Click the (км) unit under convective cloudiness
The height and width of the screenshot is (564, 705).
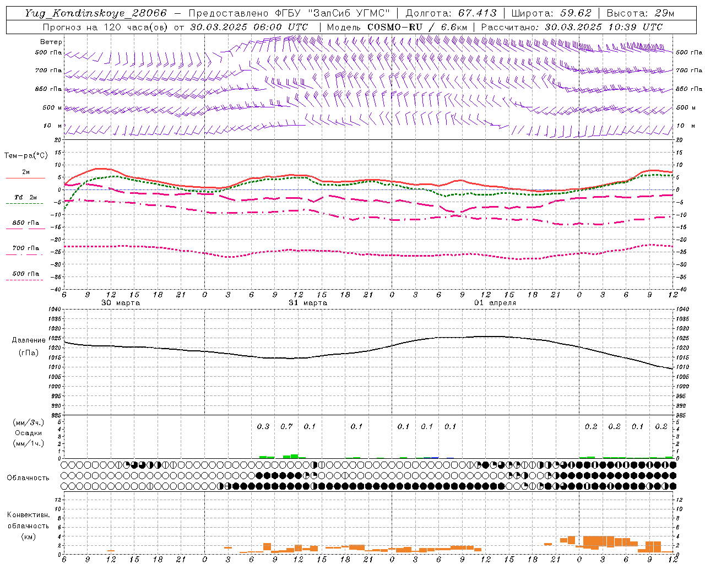29,536
